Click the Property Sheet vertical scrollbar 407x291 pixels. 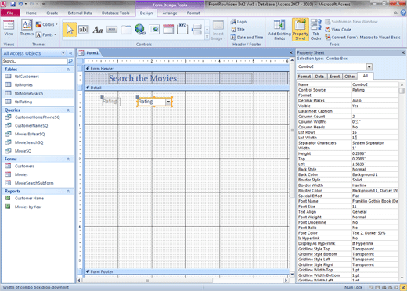pos(402,181)
